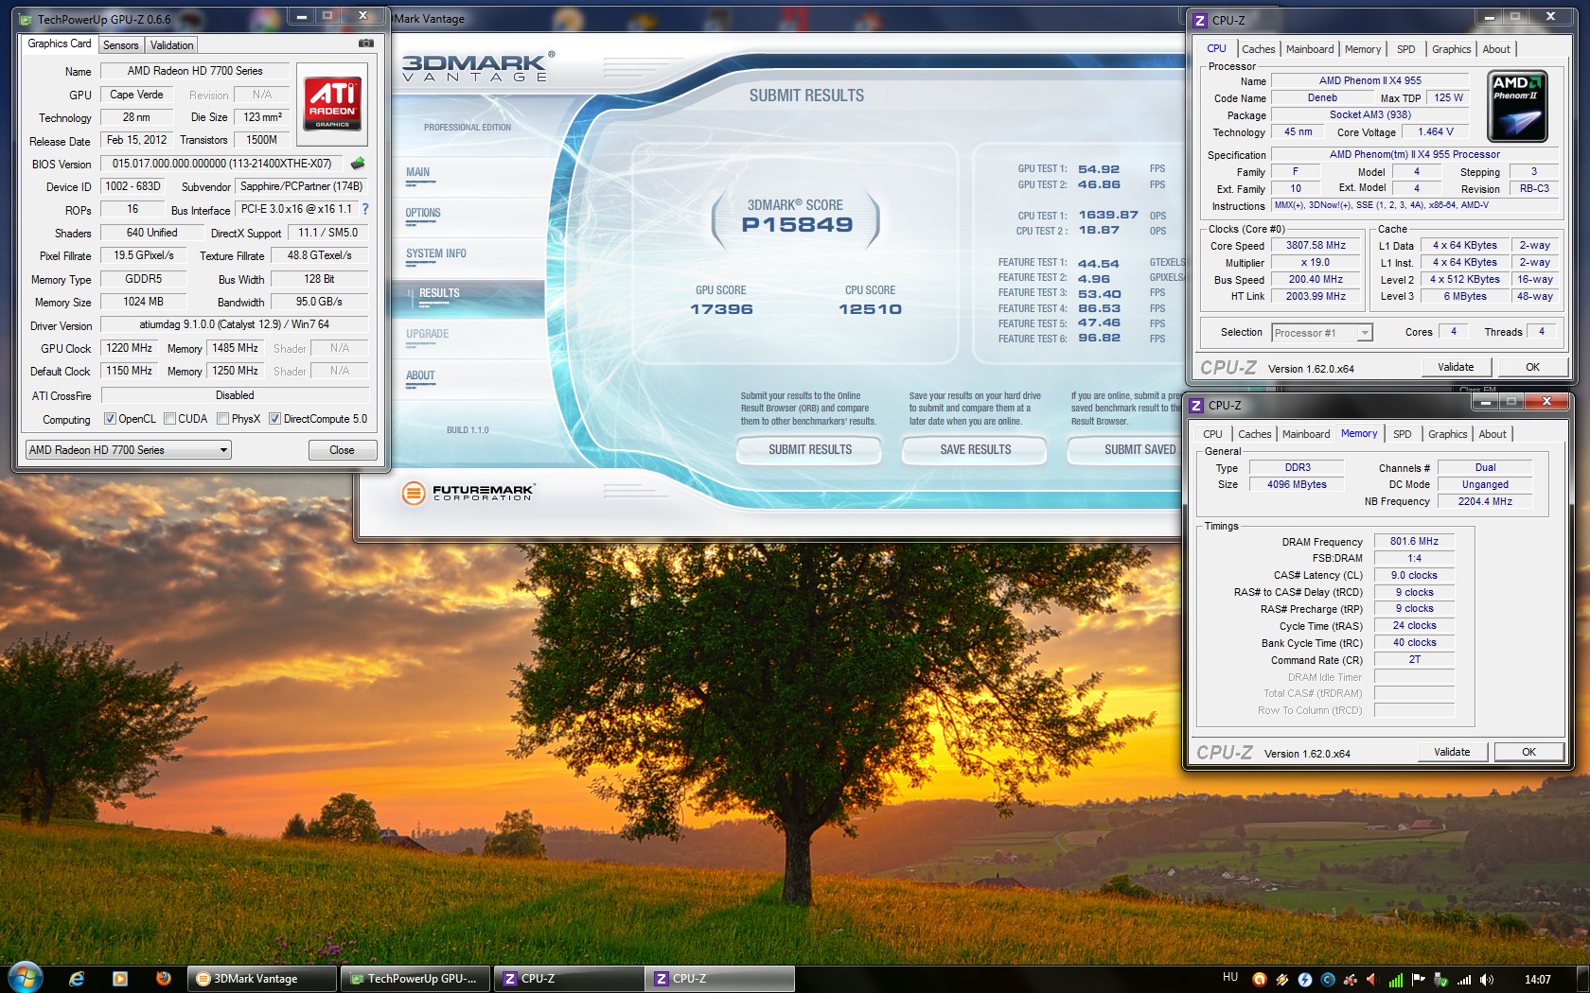
Task: Open the Caches tab in top CPU-Z window
Action: coord(1258,49)
